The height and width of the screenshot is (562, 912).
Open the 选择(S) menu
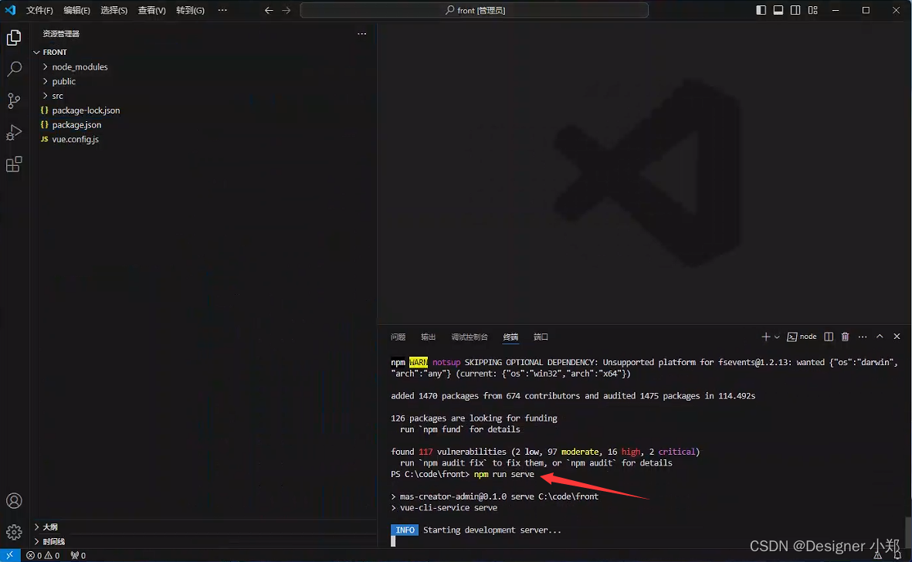click(x=114, y=10)
